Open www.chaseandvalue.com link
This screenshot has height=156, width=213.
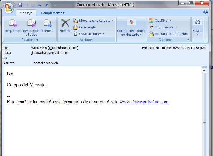(x=144, y=102)
